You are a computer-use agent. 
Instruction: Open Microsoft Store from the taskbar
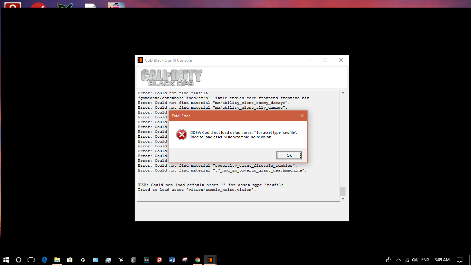pos(70,260)
